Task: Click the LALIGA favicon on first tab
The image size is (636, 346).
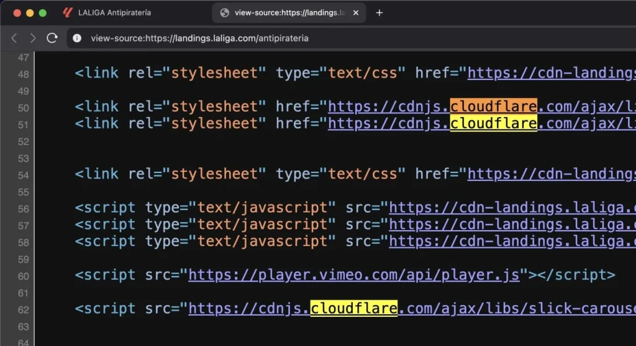Action: coord(68,12)
